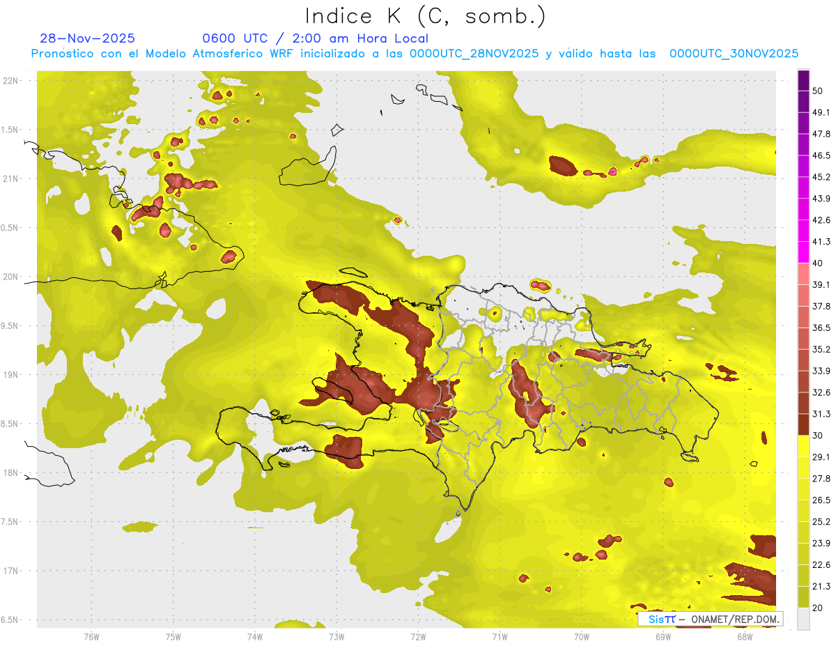This screenshot has width=836, height=646.
Task: Click the colorbar swatch between 30 and 31.3
Action: click(x=803, y=424)
